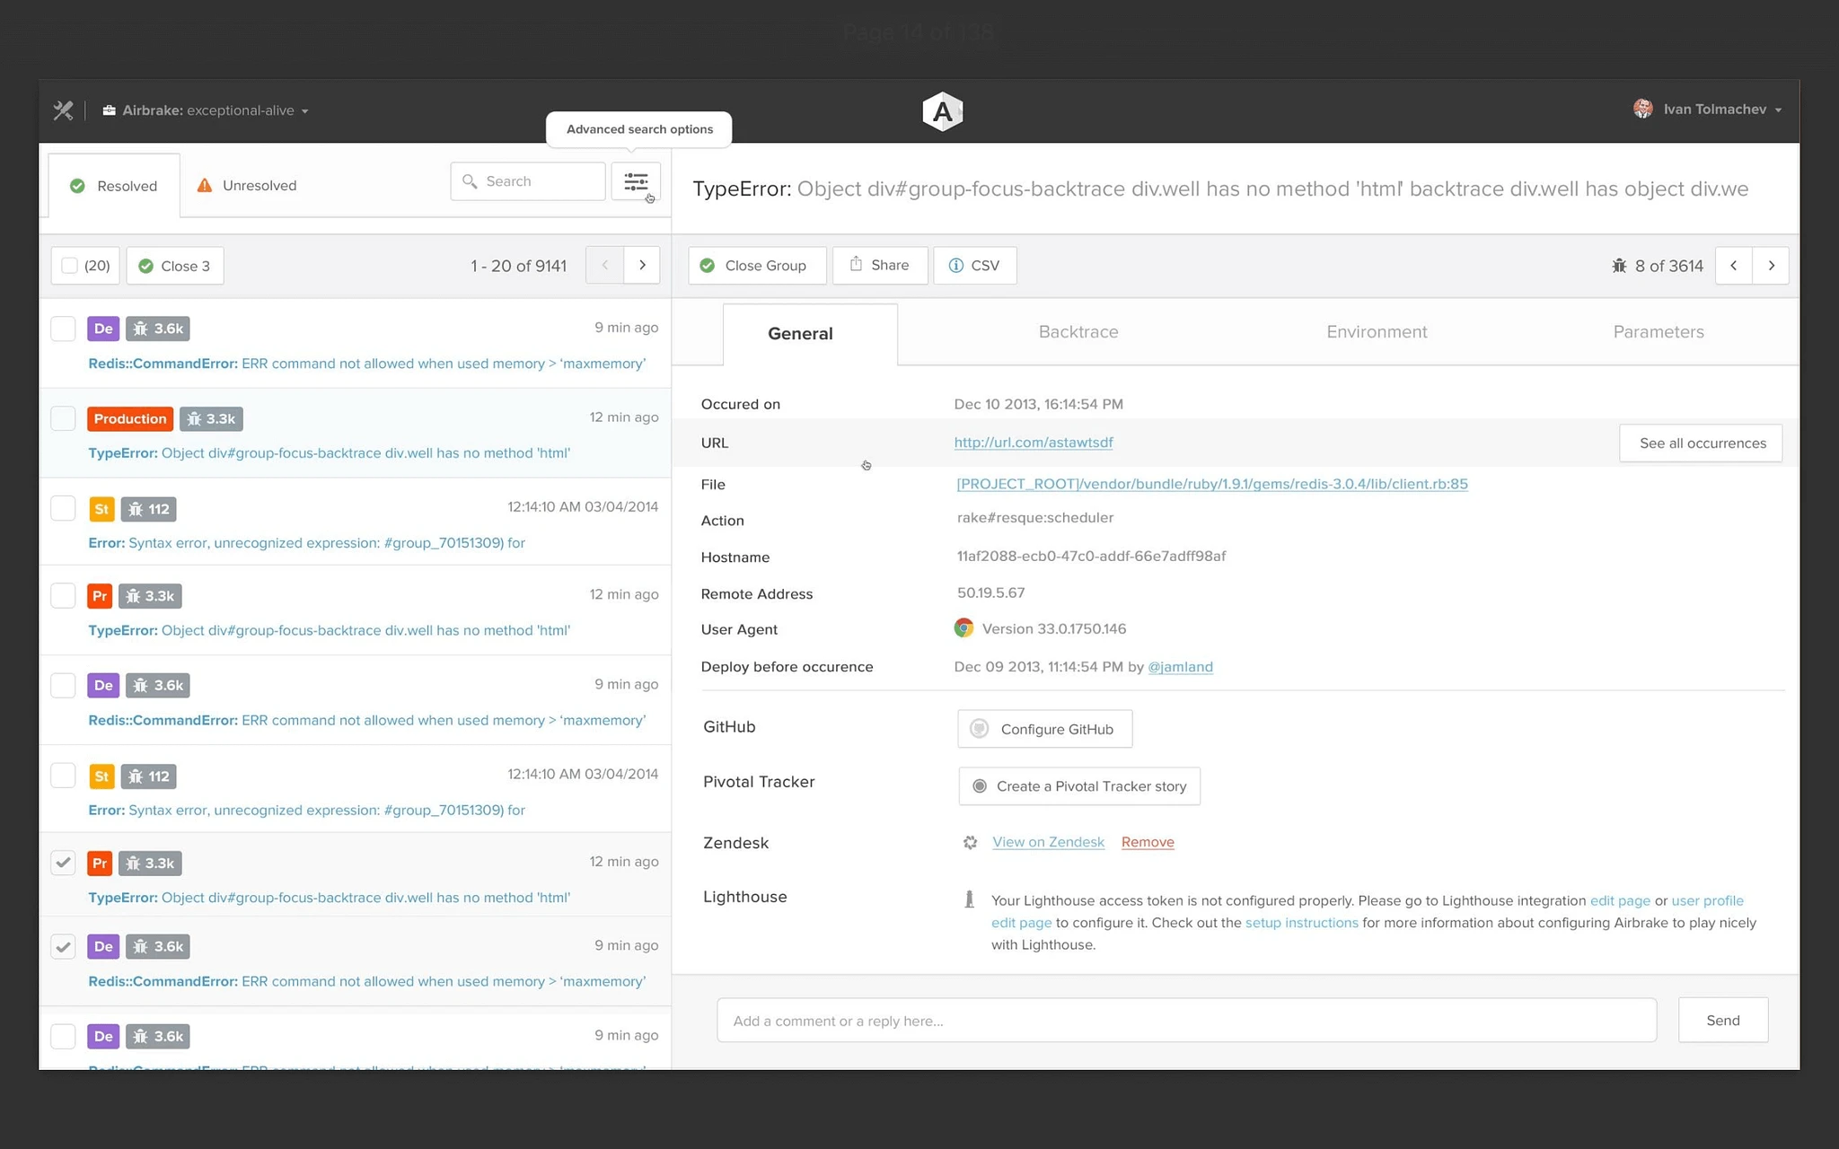1839x1149 pixels.
Task: Click the Close Group button
Action: [756, 266]
